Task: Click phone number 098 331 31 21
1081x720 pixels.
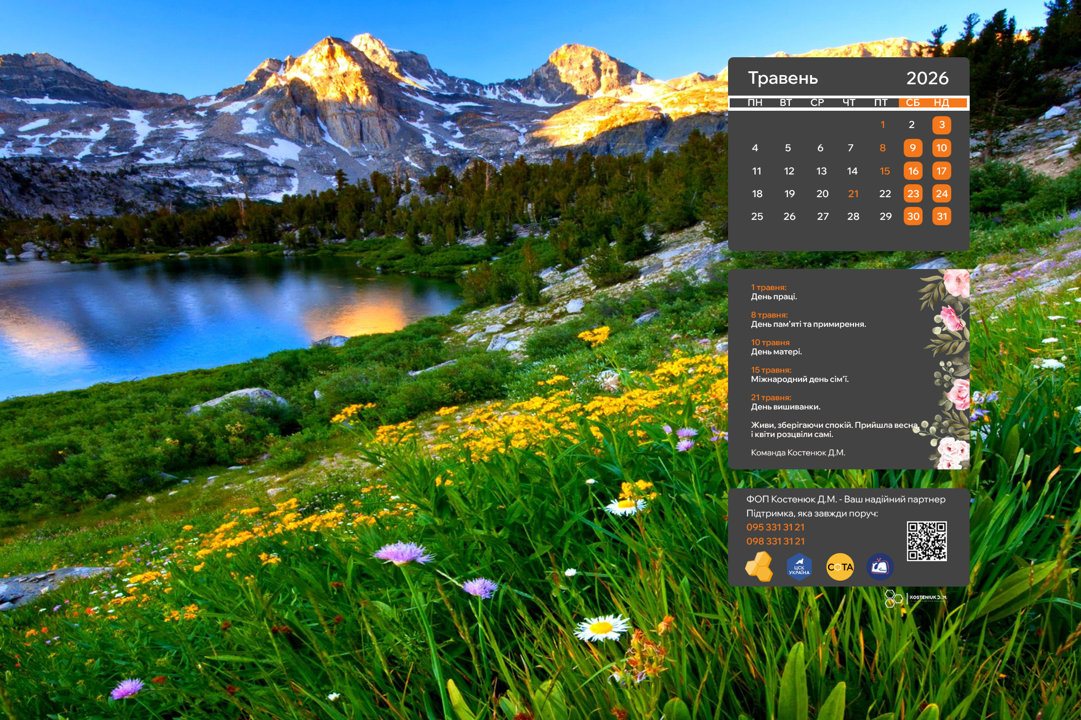Action: (775, 541)
